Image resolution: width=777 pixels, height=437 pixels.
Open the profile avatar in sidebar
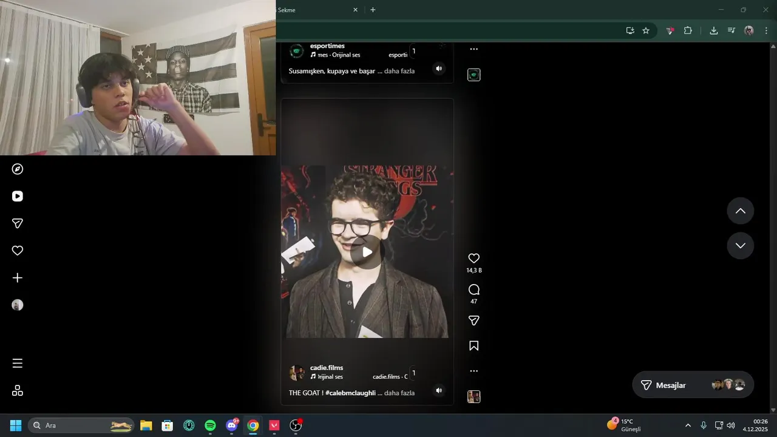(18, 305)
